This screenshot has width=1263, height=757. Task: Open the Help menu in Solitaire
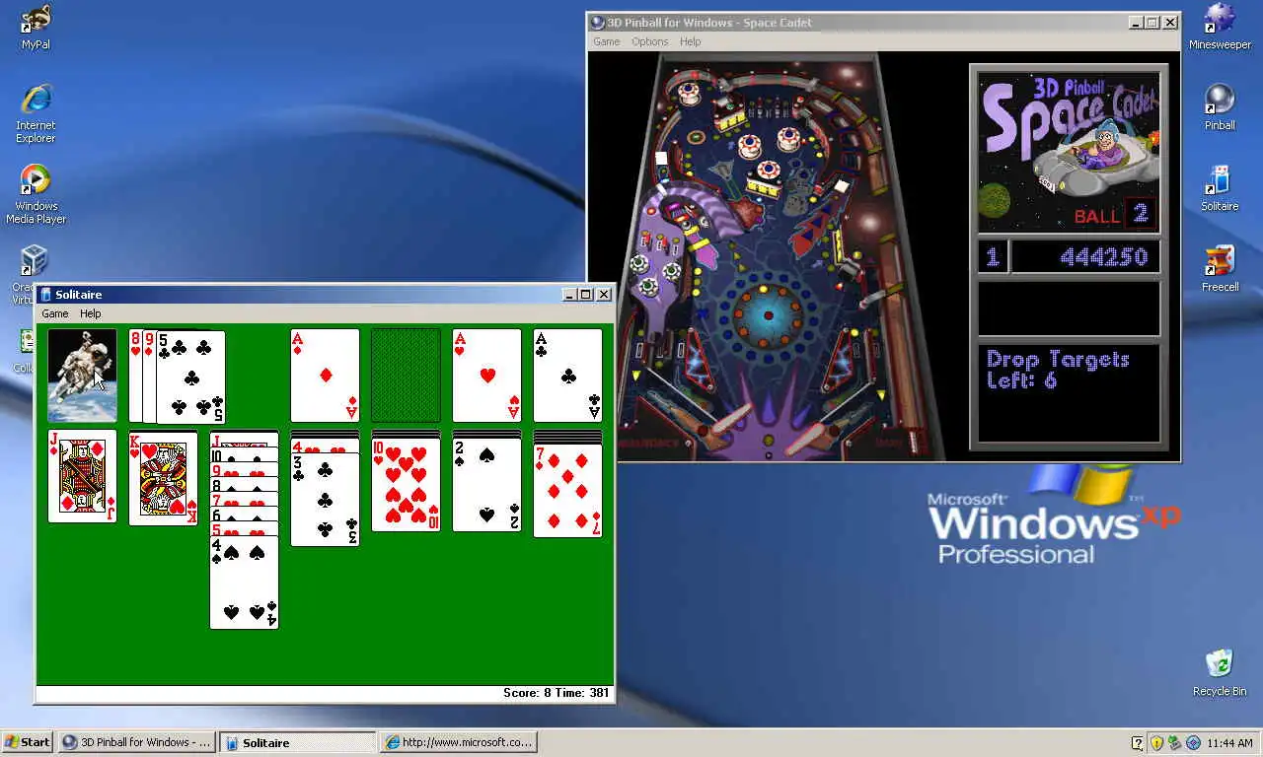(90, 313)
